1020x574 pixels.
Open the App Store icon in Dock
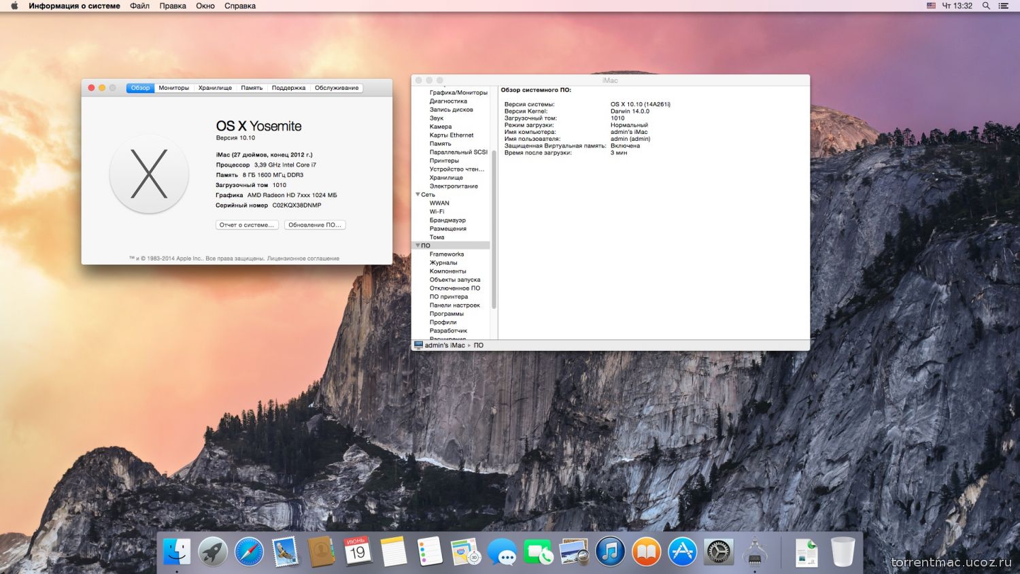(682, 552)
